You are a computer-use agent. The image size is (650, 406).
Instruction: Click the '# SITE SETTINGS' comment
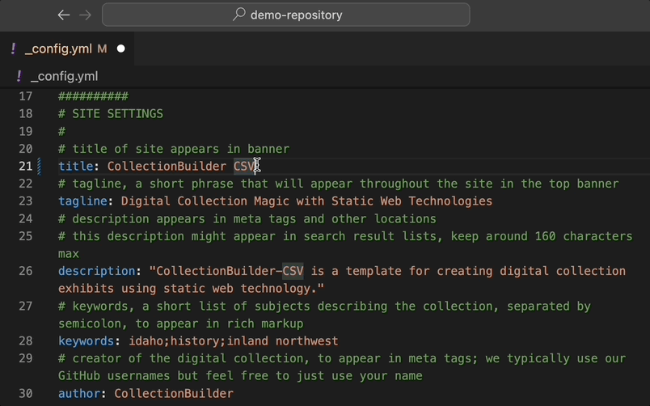(x=111, y=113)
